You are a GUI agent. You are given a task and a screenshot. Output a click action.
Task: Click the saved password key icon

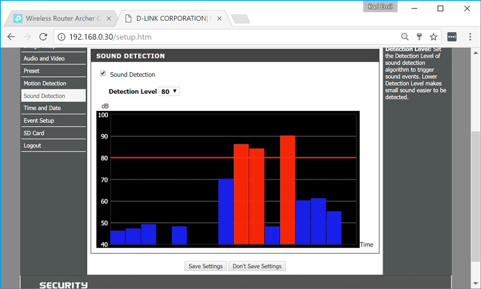(419, 37)
